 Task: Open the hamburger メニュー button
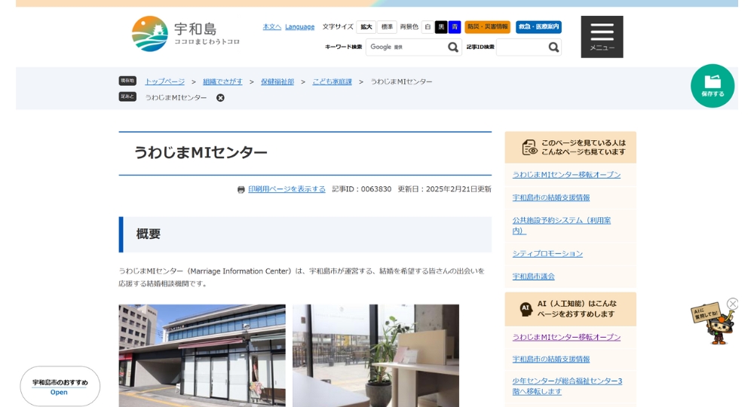click(602, 37)
